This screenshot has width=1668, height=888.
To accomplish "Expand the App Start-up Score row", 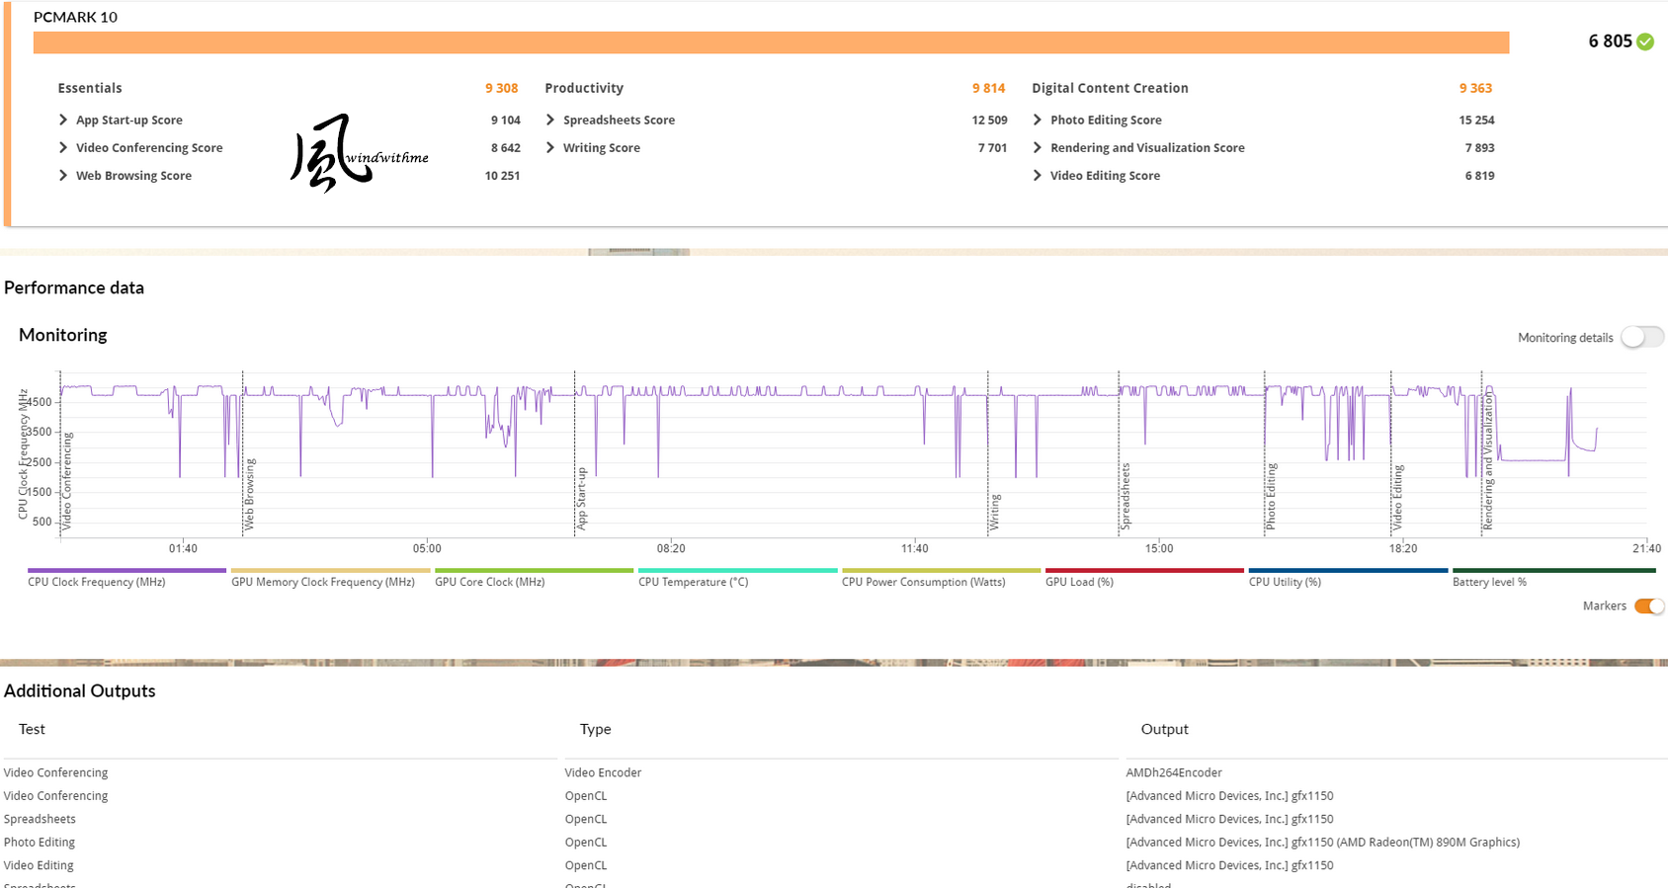I will (64, 121).
